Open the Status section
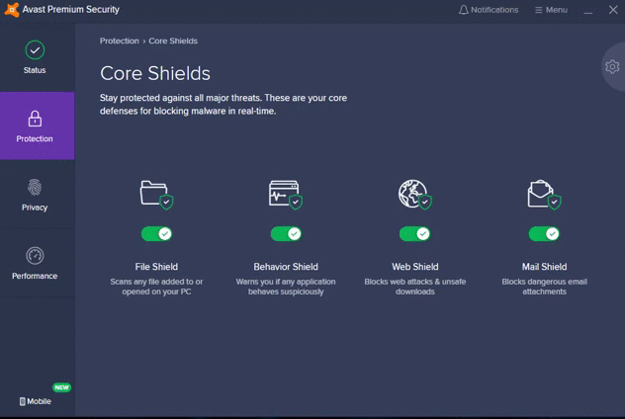The height and width of the screenshot is (419, 625). [35, 57]
